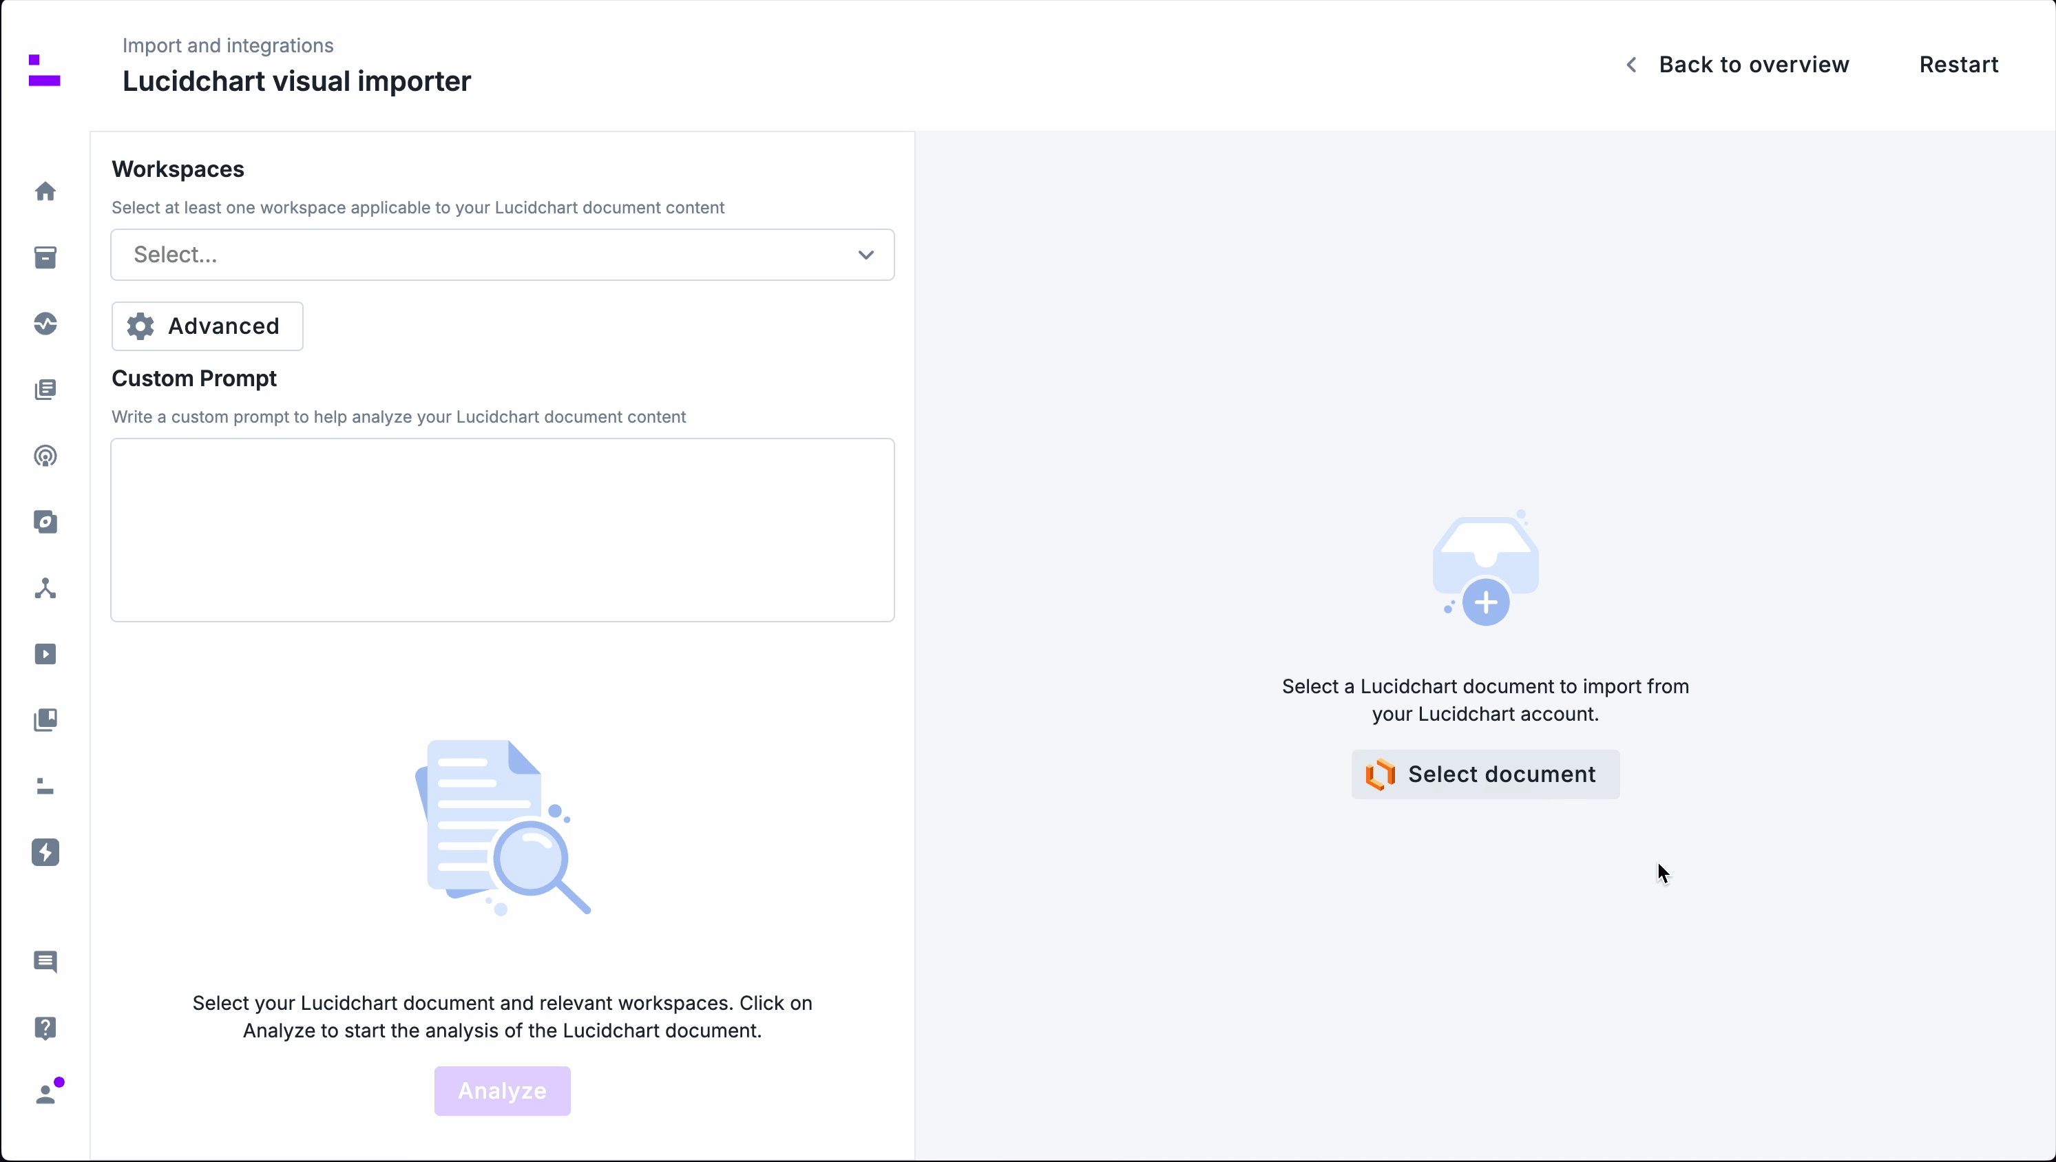2056x1162 pixels.
Task: Click the purple app logo
Action: (x=45, y=70)
